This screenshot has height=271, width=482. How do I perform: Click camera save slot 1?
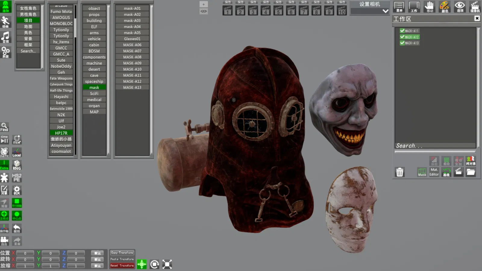(x=227, y=11)
